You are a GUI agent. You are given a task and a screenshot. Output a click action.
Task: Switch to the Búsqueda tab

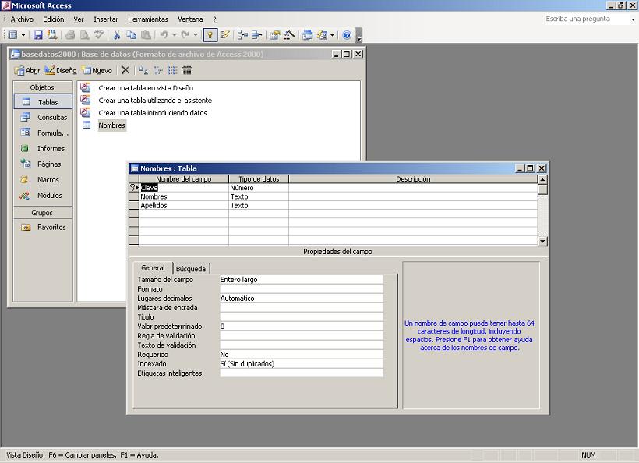191,268
